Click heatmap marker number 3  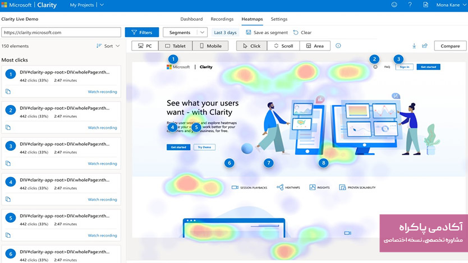pyautogui.click(x=398, y=59)
